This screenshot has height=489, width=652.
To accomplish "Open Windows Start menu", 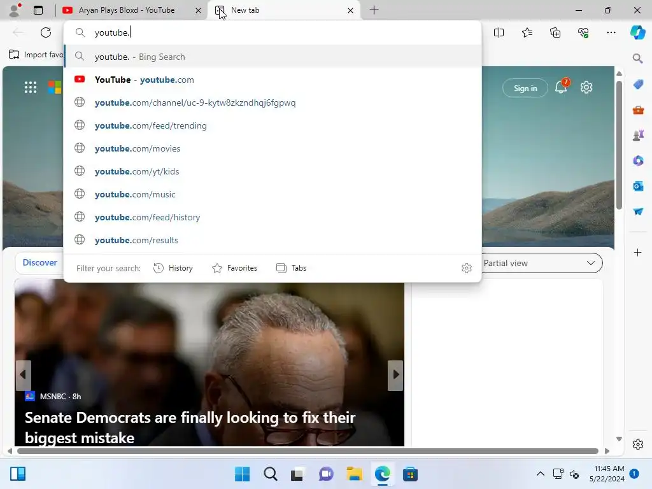I will pos(242,474).
